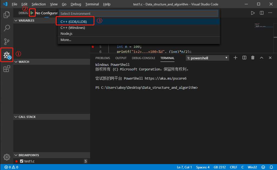
Task: Click warnings count in status bar
Action: click(x=15, y=167)
